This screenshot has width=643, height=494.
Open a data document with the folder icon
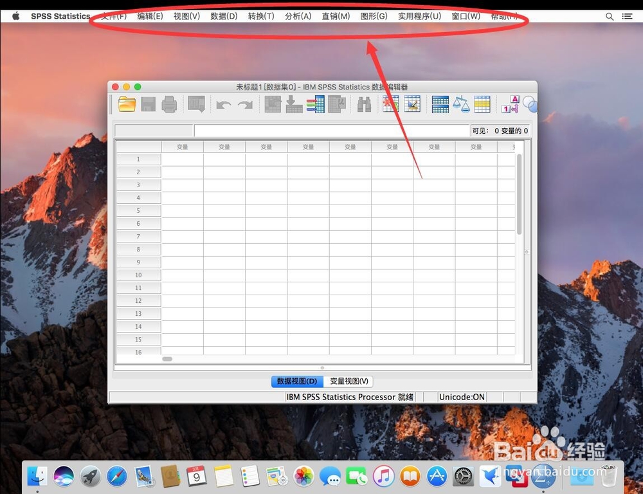point(127,104)
